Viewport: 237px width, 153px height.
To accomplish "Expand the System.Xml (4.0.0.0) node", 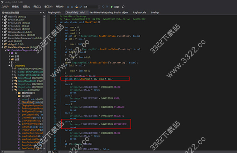I will [3, 26].
